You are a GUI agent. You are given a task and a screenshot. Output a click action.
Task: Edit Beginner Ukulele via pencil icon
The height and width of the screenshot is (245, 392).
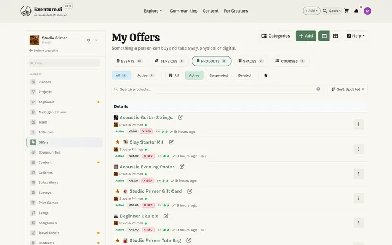tap(166, 216)
